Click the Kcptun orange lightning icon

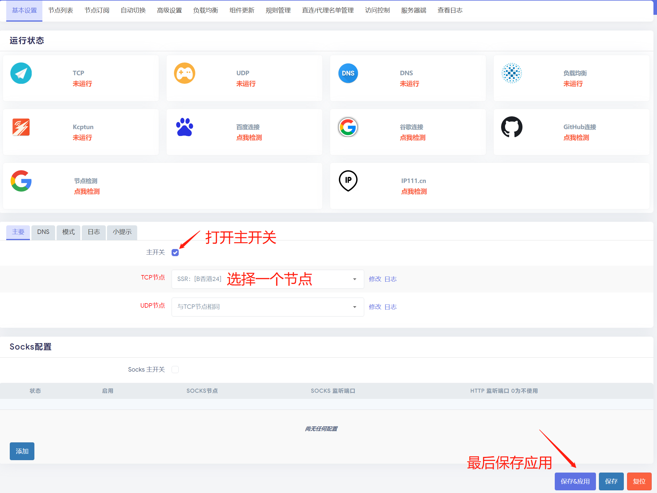(21, 127)
